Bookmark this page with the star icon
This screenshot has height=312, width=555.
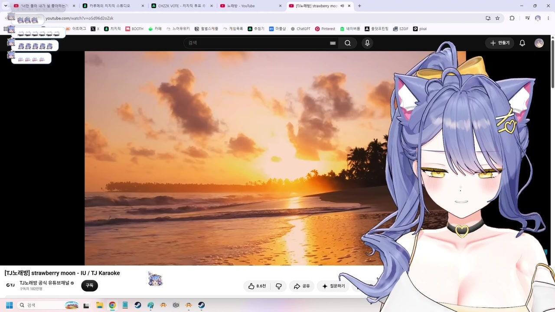click(x=497, y=18)
